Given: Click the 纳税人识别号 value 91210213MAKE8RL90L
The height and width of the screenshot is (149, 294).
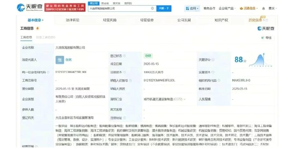Looking at the screenshot, I should point(159,81).
